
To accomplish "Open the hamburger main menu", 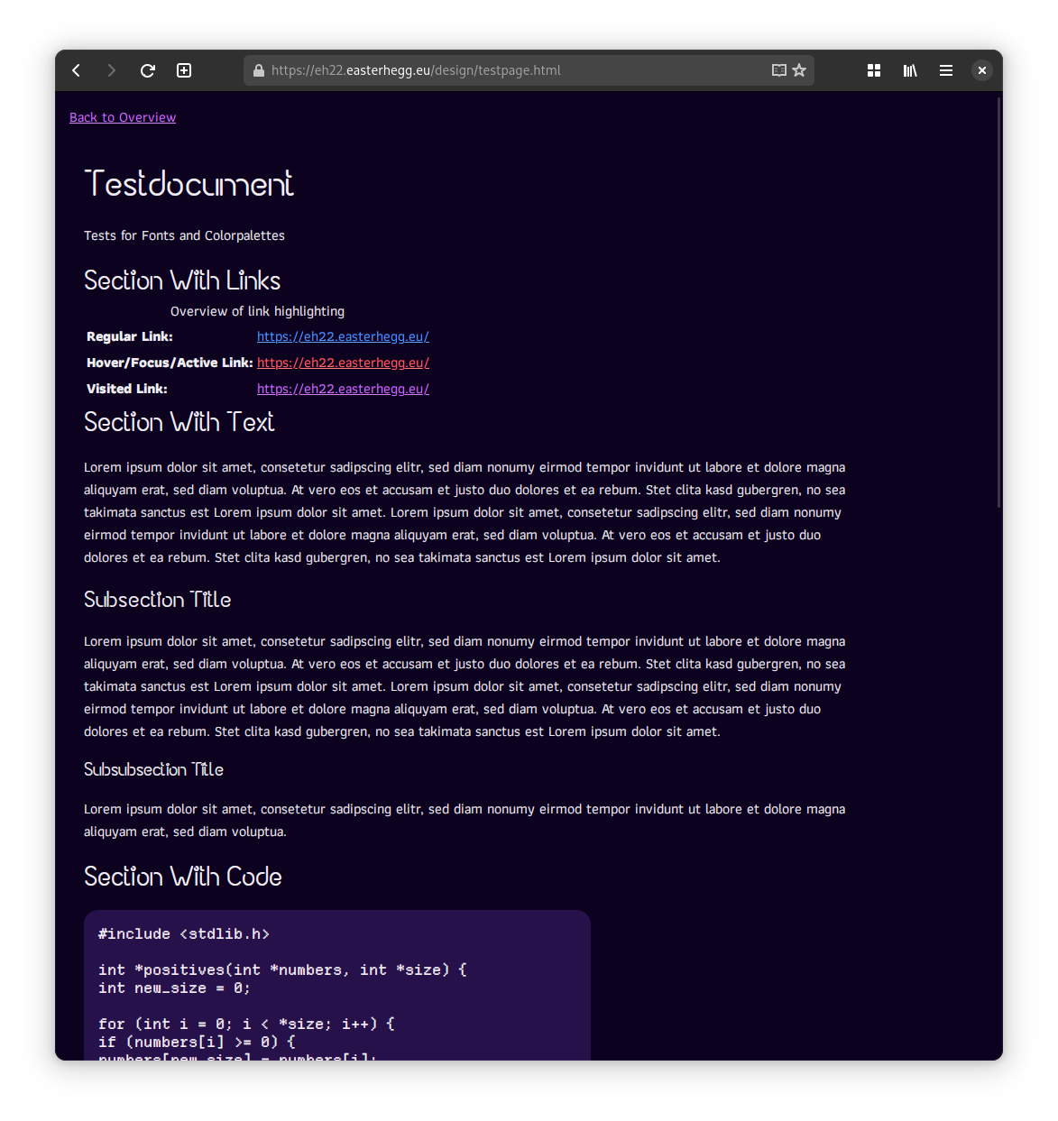I will [946, 70].
